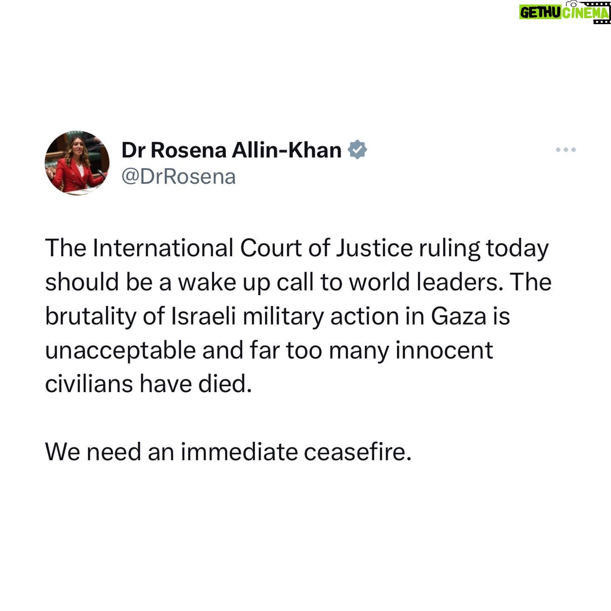Click the Gethu Cinema watermark logo
This screenshot has height=611, width=611.
pos(565,12)
